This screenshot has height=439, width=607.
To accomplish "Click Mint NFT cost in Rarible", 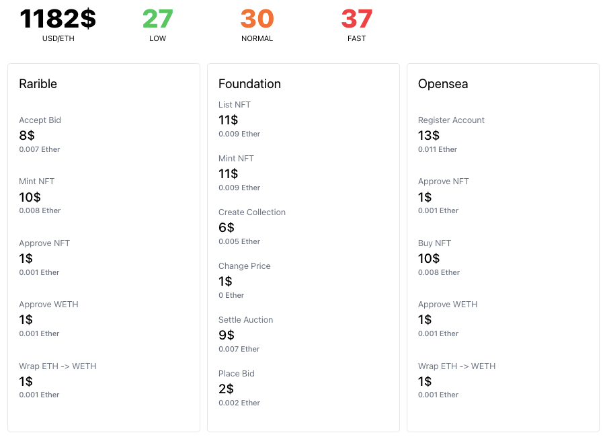I will coord(30,197).
